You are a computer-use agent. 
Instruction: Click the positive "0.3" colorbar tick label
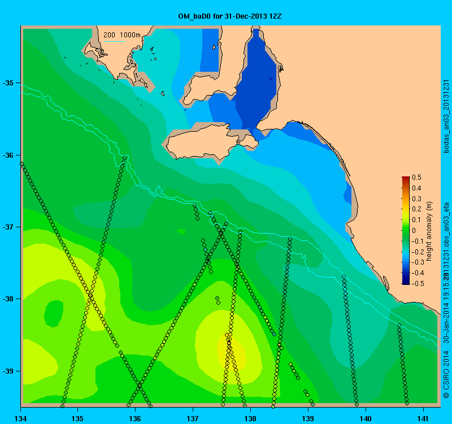(x=416, y=199)
